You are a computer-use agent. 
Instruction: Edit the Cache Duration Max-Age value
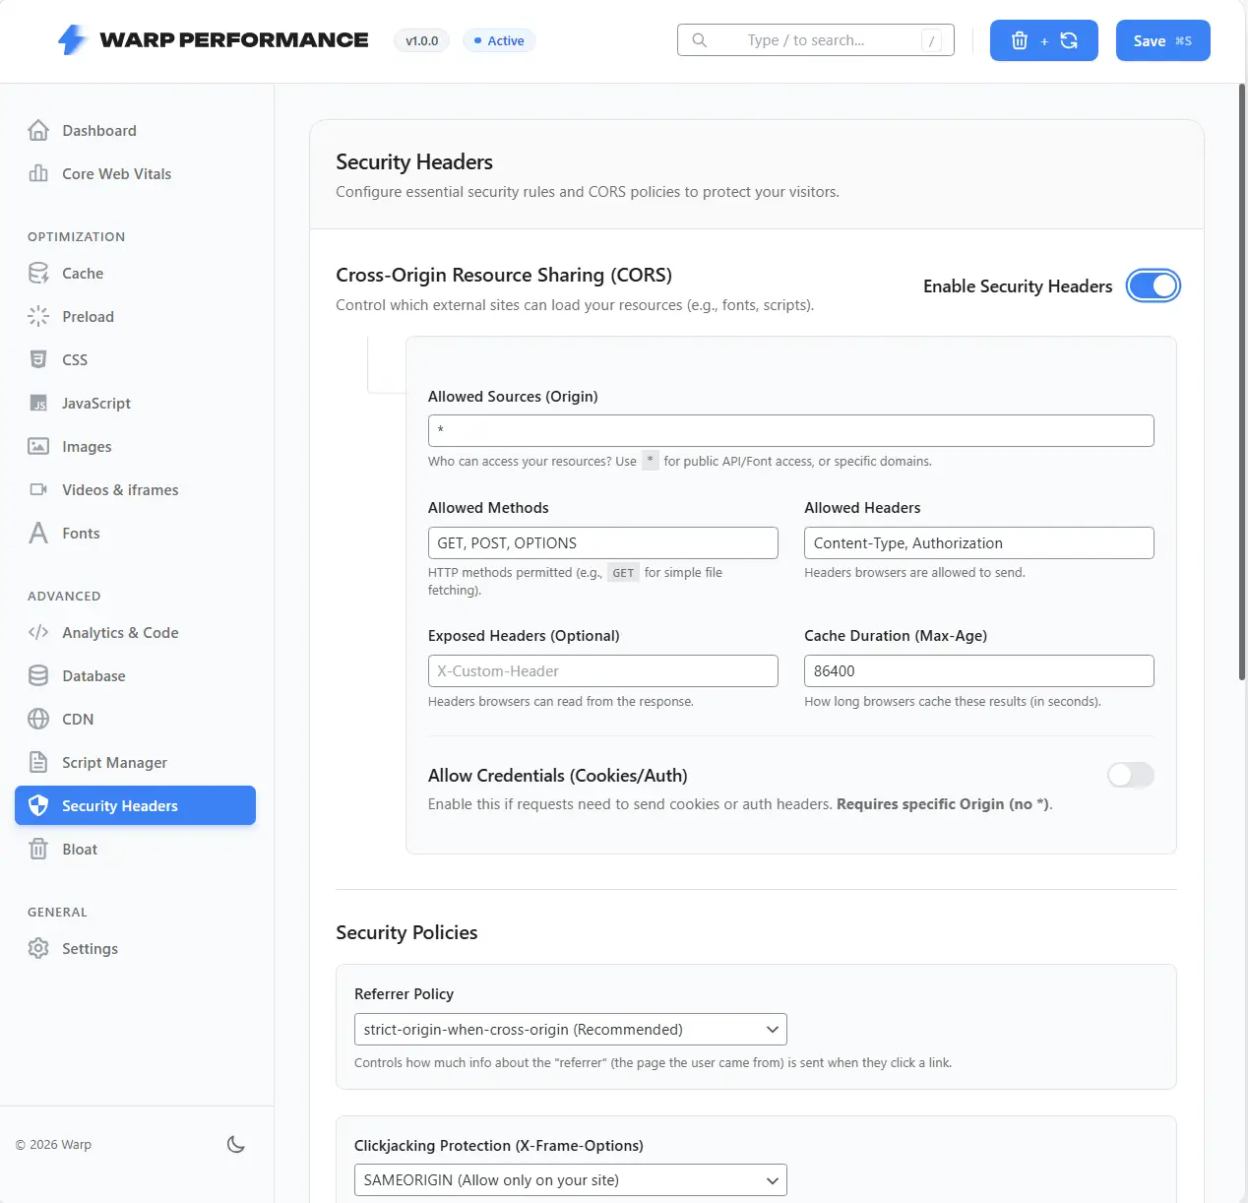coord(978,670)
